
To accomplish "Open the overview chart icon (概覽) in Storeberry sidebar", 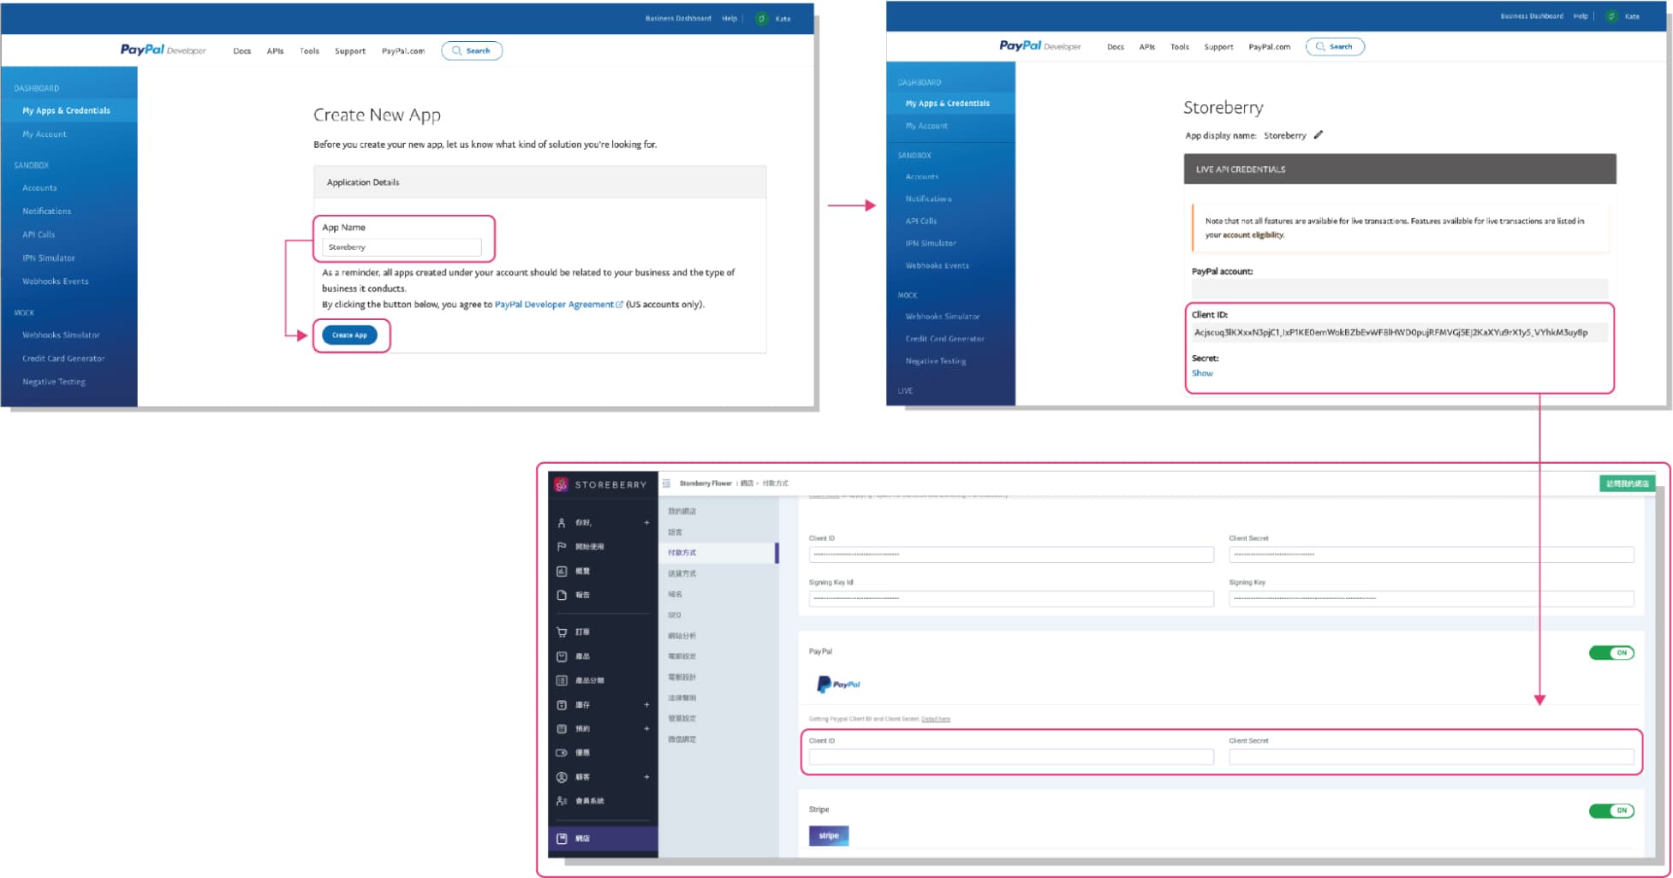I will 562,571.
